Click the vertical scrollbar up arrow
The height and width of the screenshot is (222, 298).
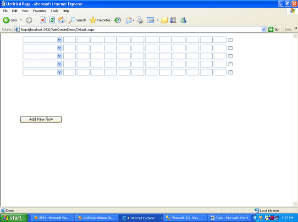pyautogui.click(x=295, y=36)
